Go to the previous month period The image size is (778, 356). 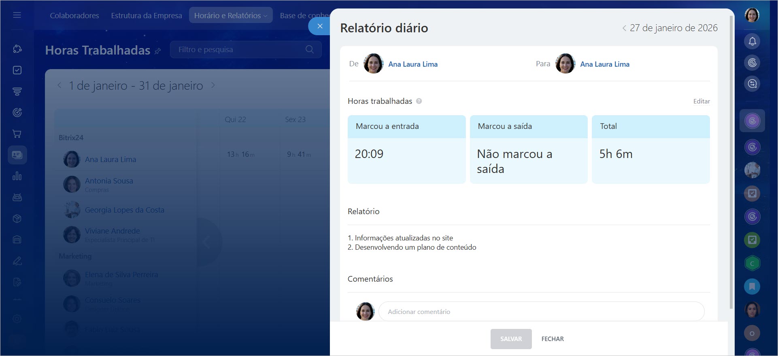click(x=60, y=85)
